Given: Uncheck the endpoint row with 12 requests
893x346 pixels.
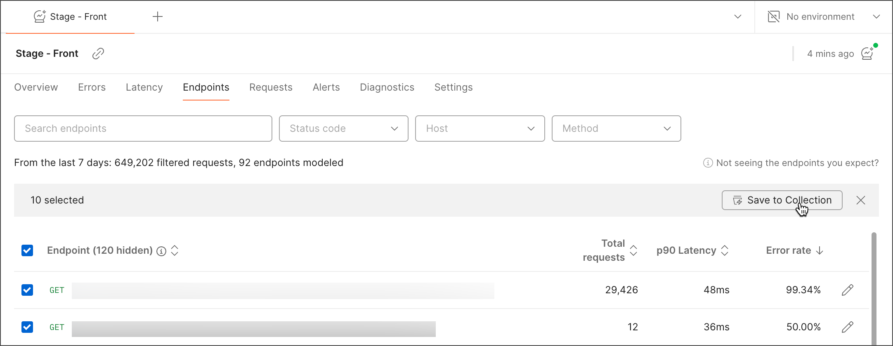Looking at the screenshot, I should 27,327.
